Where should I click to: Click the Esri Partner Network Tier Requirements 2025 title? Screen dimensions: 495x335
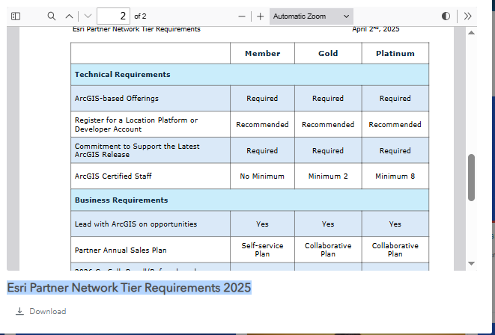(129, 288)
